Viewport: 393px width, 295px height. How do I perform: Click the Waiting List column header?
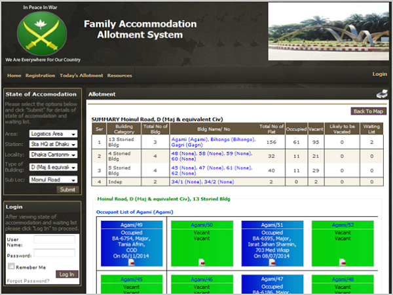tap(371, 129)
